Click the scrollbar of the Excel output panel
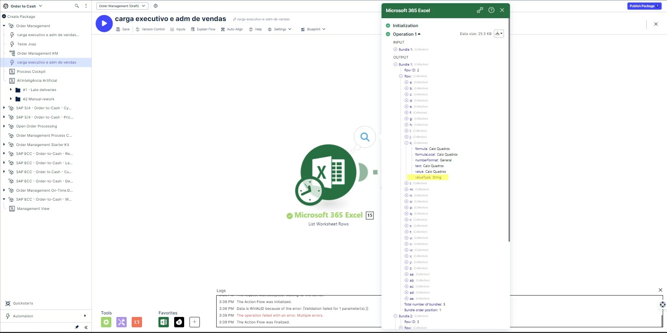Image resolution: width=667 pixels, height=333 pixels. point(509,130)
